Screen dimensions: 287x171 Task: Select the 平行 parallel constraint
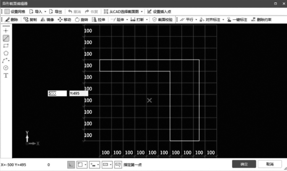pyautogui.click(x=187, y=20)
